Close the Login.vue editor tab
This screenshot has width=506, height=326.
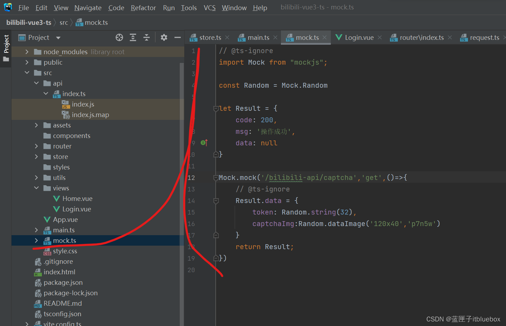pos(380,37)
